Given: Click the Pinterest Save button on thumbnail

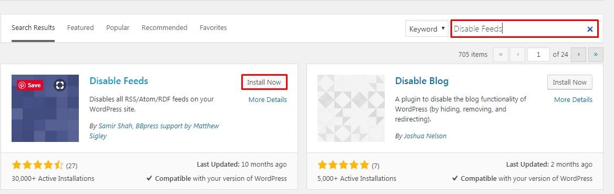Looking at the screenshot, I should point(30,85).
